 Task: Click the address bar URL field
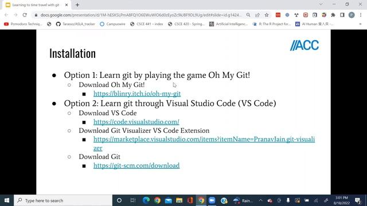[x=140, y=15]
